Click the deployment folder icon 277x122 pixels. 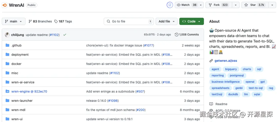click(7, 55)
